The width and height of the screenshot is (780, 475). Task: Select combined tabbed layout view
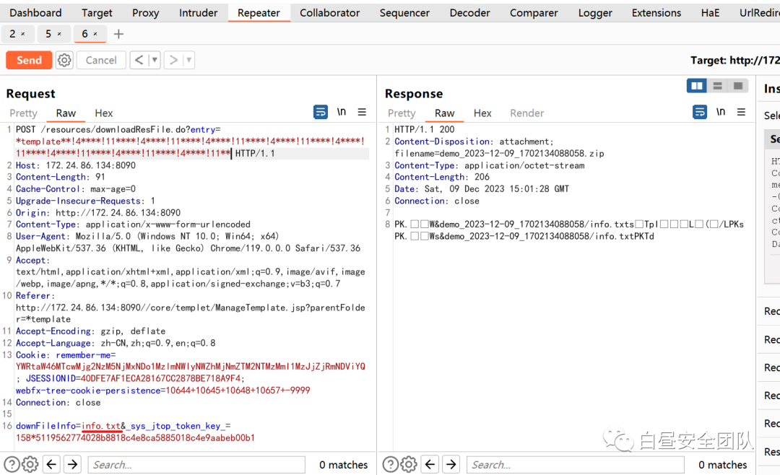[738, 86]
